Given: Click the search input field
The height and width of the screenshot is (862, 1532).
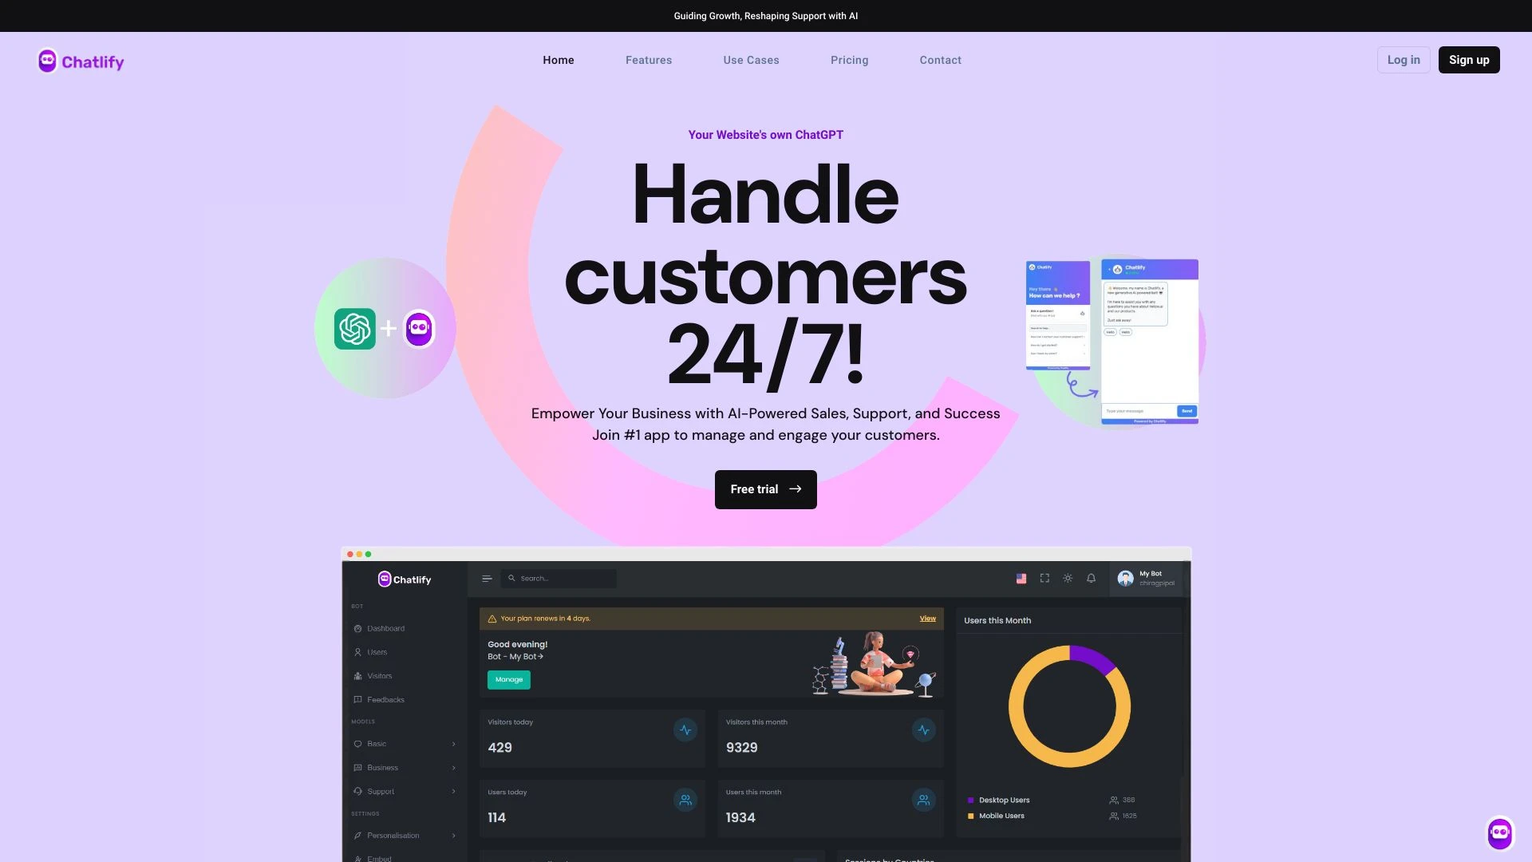Looking at the screenshot, I should click(x=558, y=578).
